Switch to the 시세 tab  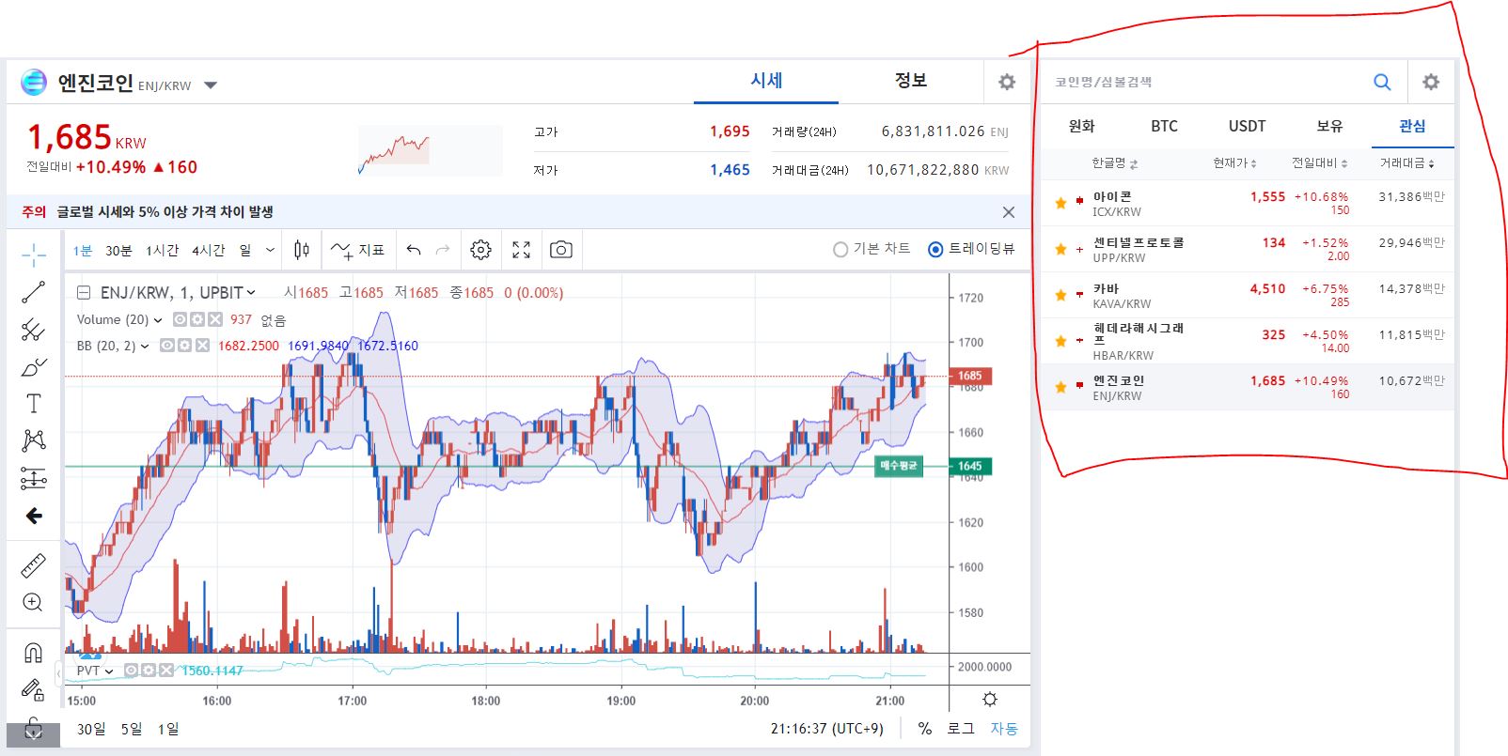766,81
